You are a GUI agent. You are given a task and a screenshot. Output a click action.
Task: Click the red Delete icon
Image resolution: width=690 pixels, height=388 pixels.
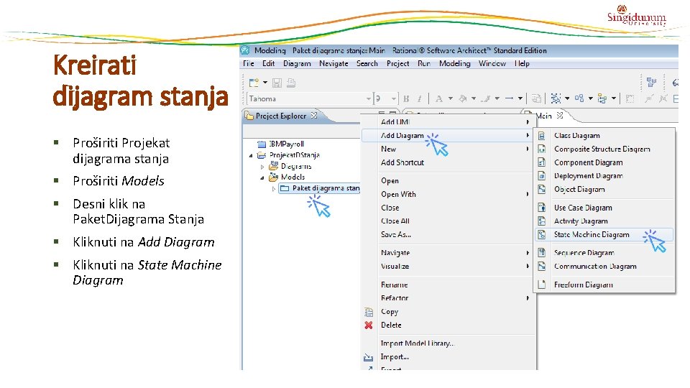tap(369, 325)
